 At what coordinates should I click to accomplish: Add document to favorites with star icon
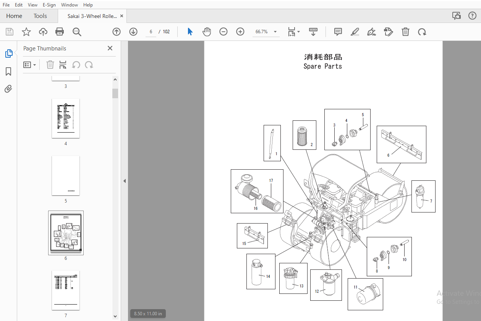26,32
